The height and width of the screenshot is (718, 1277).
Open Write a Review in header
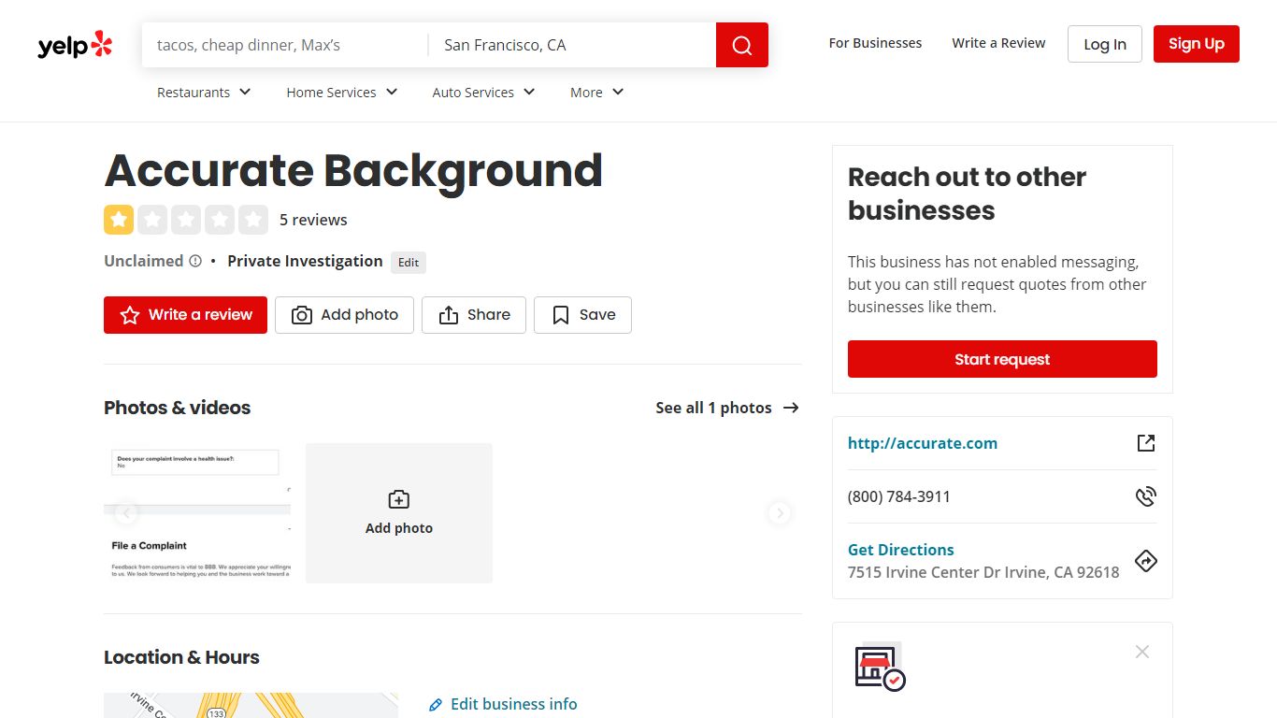[x=998, y=43]
